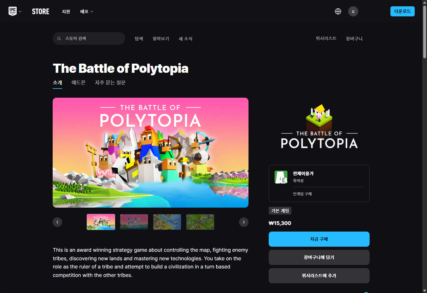Select the first Polytopia logo thumbnail
Viewport: 427px width, 293px height.
pos(101,222)
